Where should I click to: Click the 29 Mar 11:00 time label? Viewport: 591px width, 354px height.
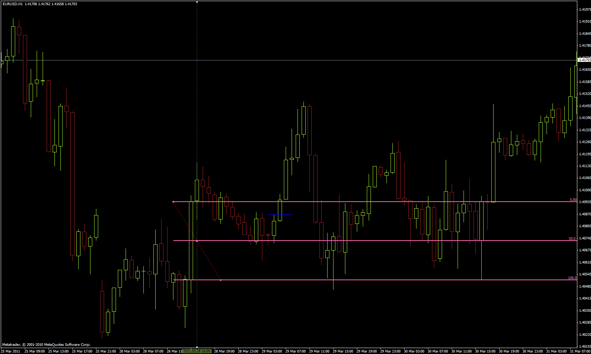[x=319, y=351]
